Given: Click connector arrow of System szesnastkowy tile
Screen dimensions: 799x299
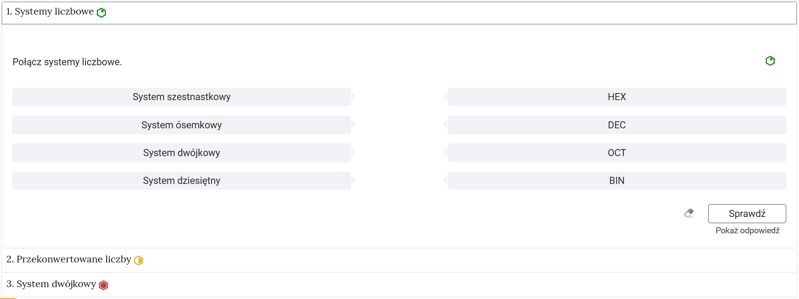Looking at the screenshot, I should [353, 97].
